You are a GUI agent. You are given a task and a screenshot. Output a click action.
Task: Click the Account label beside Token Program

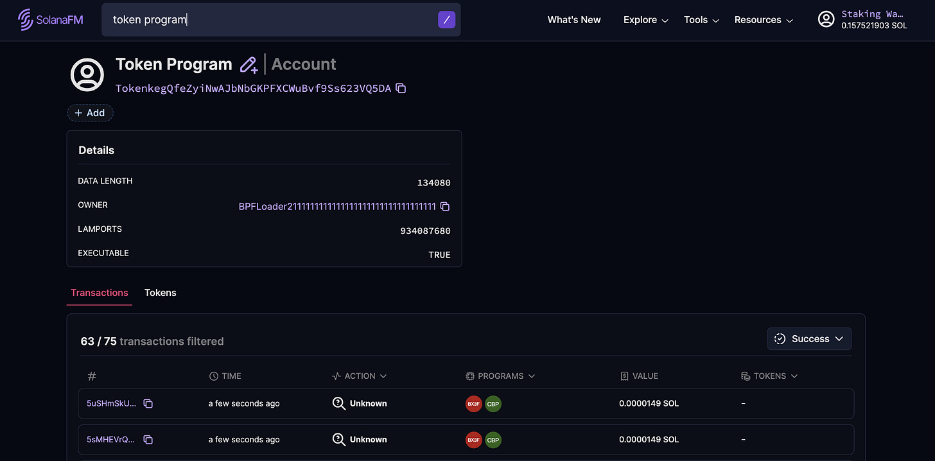[x=304, y=64]
